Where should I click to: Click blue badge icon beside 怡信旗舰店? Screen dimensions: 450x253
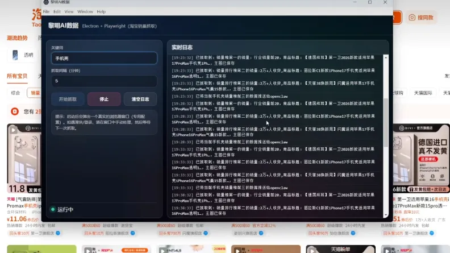tap(353, 233)
